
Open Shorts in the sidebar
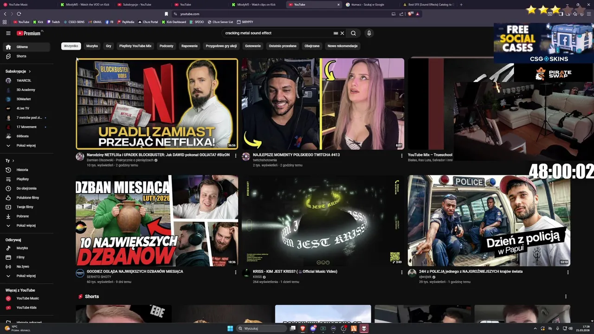point(25,56)
